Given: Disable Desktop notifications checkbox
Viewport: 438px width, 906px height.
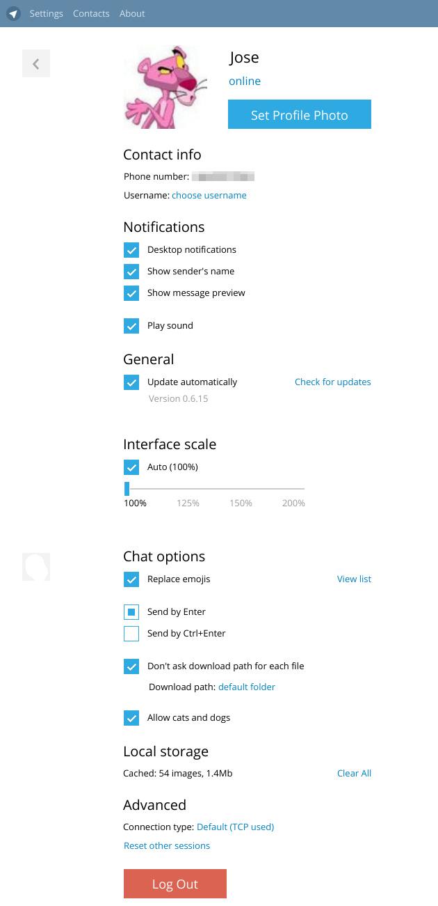Looking at the screenshot, I should [131, 250].
